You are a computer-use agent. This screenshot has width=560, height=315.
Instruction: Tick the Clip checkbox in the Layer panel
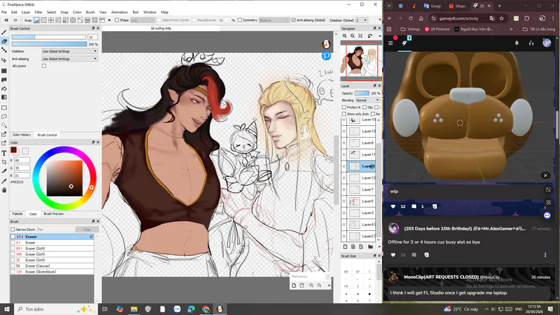coord(364,107)
